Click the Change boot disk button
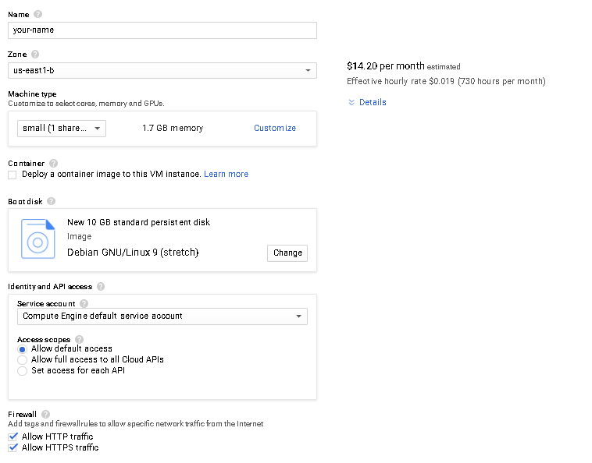Viewport: 592px width, 463px height. click(x=287, y=253)
